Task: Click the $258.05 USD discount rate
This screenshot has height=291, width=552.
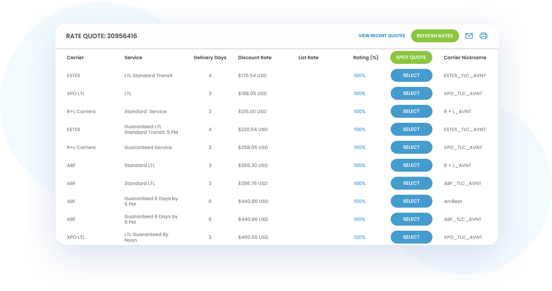Action: (x=253, y=147)
